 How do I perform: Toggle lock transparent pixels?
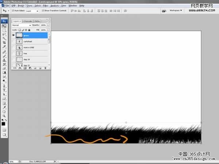pos(20,30)
